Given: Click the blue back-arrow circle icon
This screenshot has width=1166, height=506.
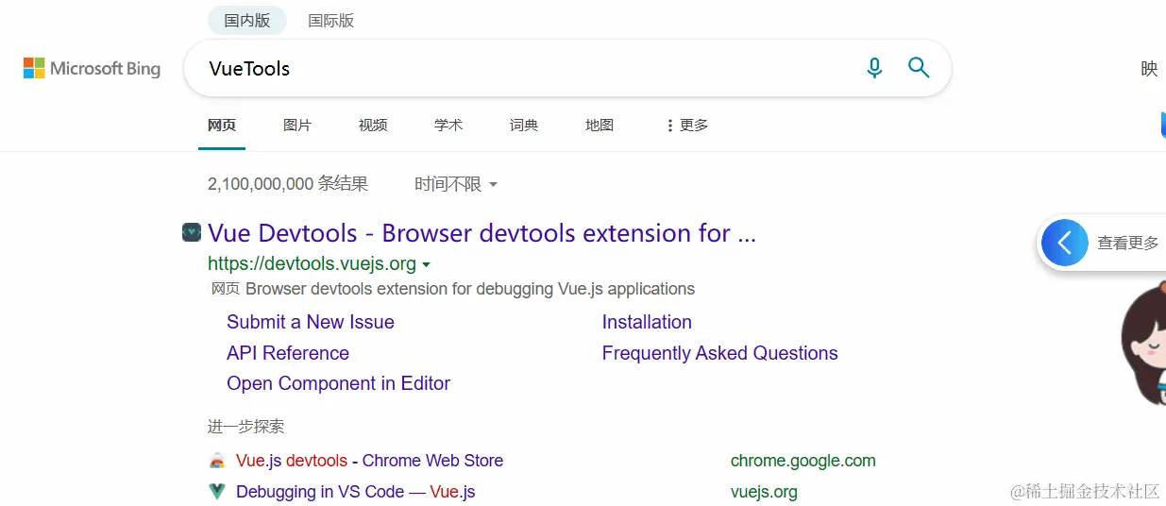Looking at the screenshot, I should (x=1065, y=243).
